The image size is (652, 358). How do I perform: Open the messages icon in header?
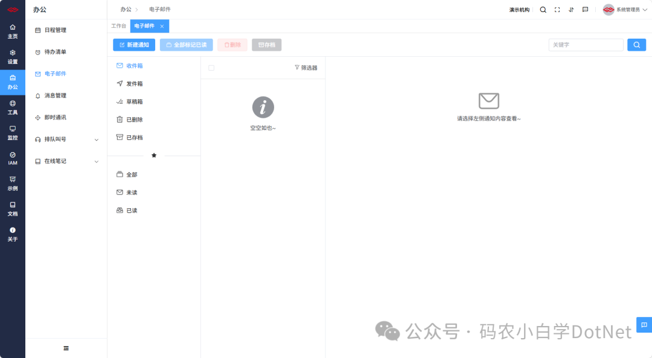[x=586, y=10]
